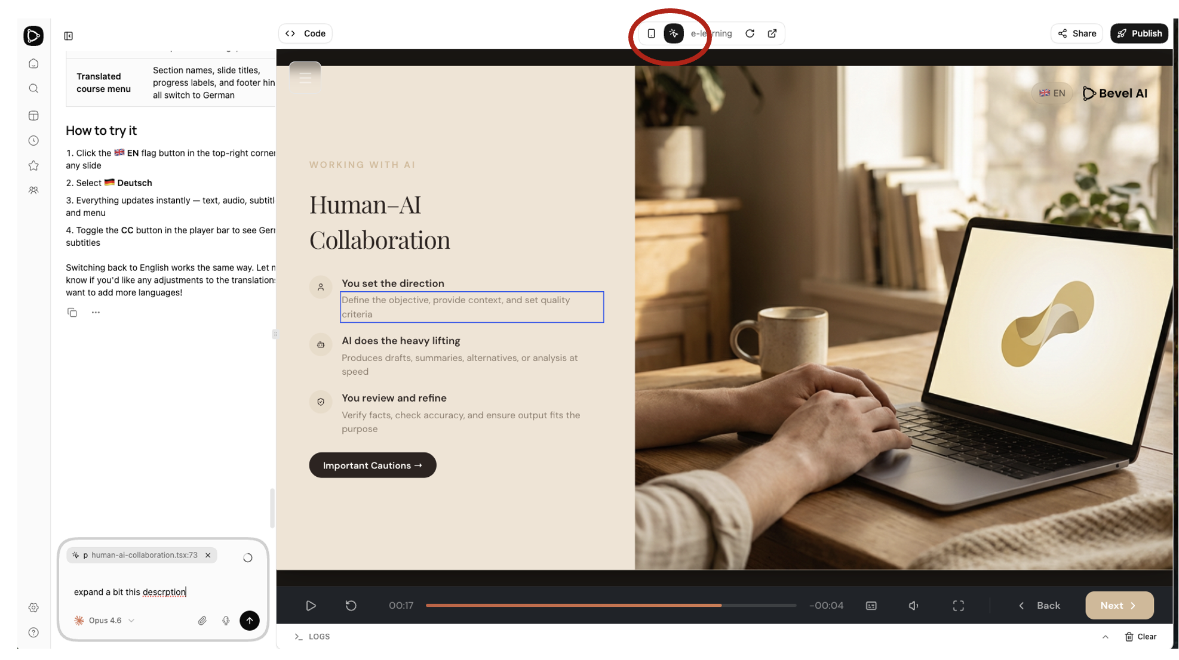Image resolution: width=1179 pixels, height=660 pixels.
Task: Open the course hamburger menu
Action: 305,78
